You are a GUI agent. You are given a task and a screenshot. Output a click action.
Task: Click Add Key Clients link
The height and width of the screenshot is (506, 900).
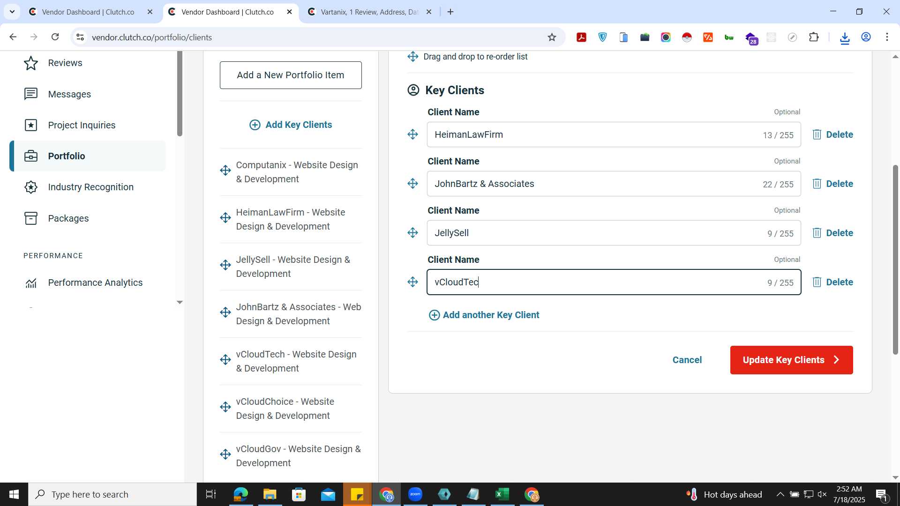click(299, 125)
